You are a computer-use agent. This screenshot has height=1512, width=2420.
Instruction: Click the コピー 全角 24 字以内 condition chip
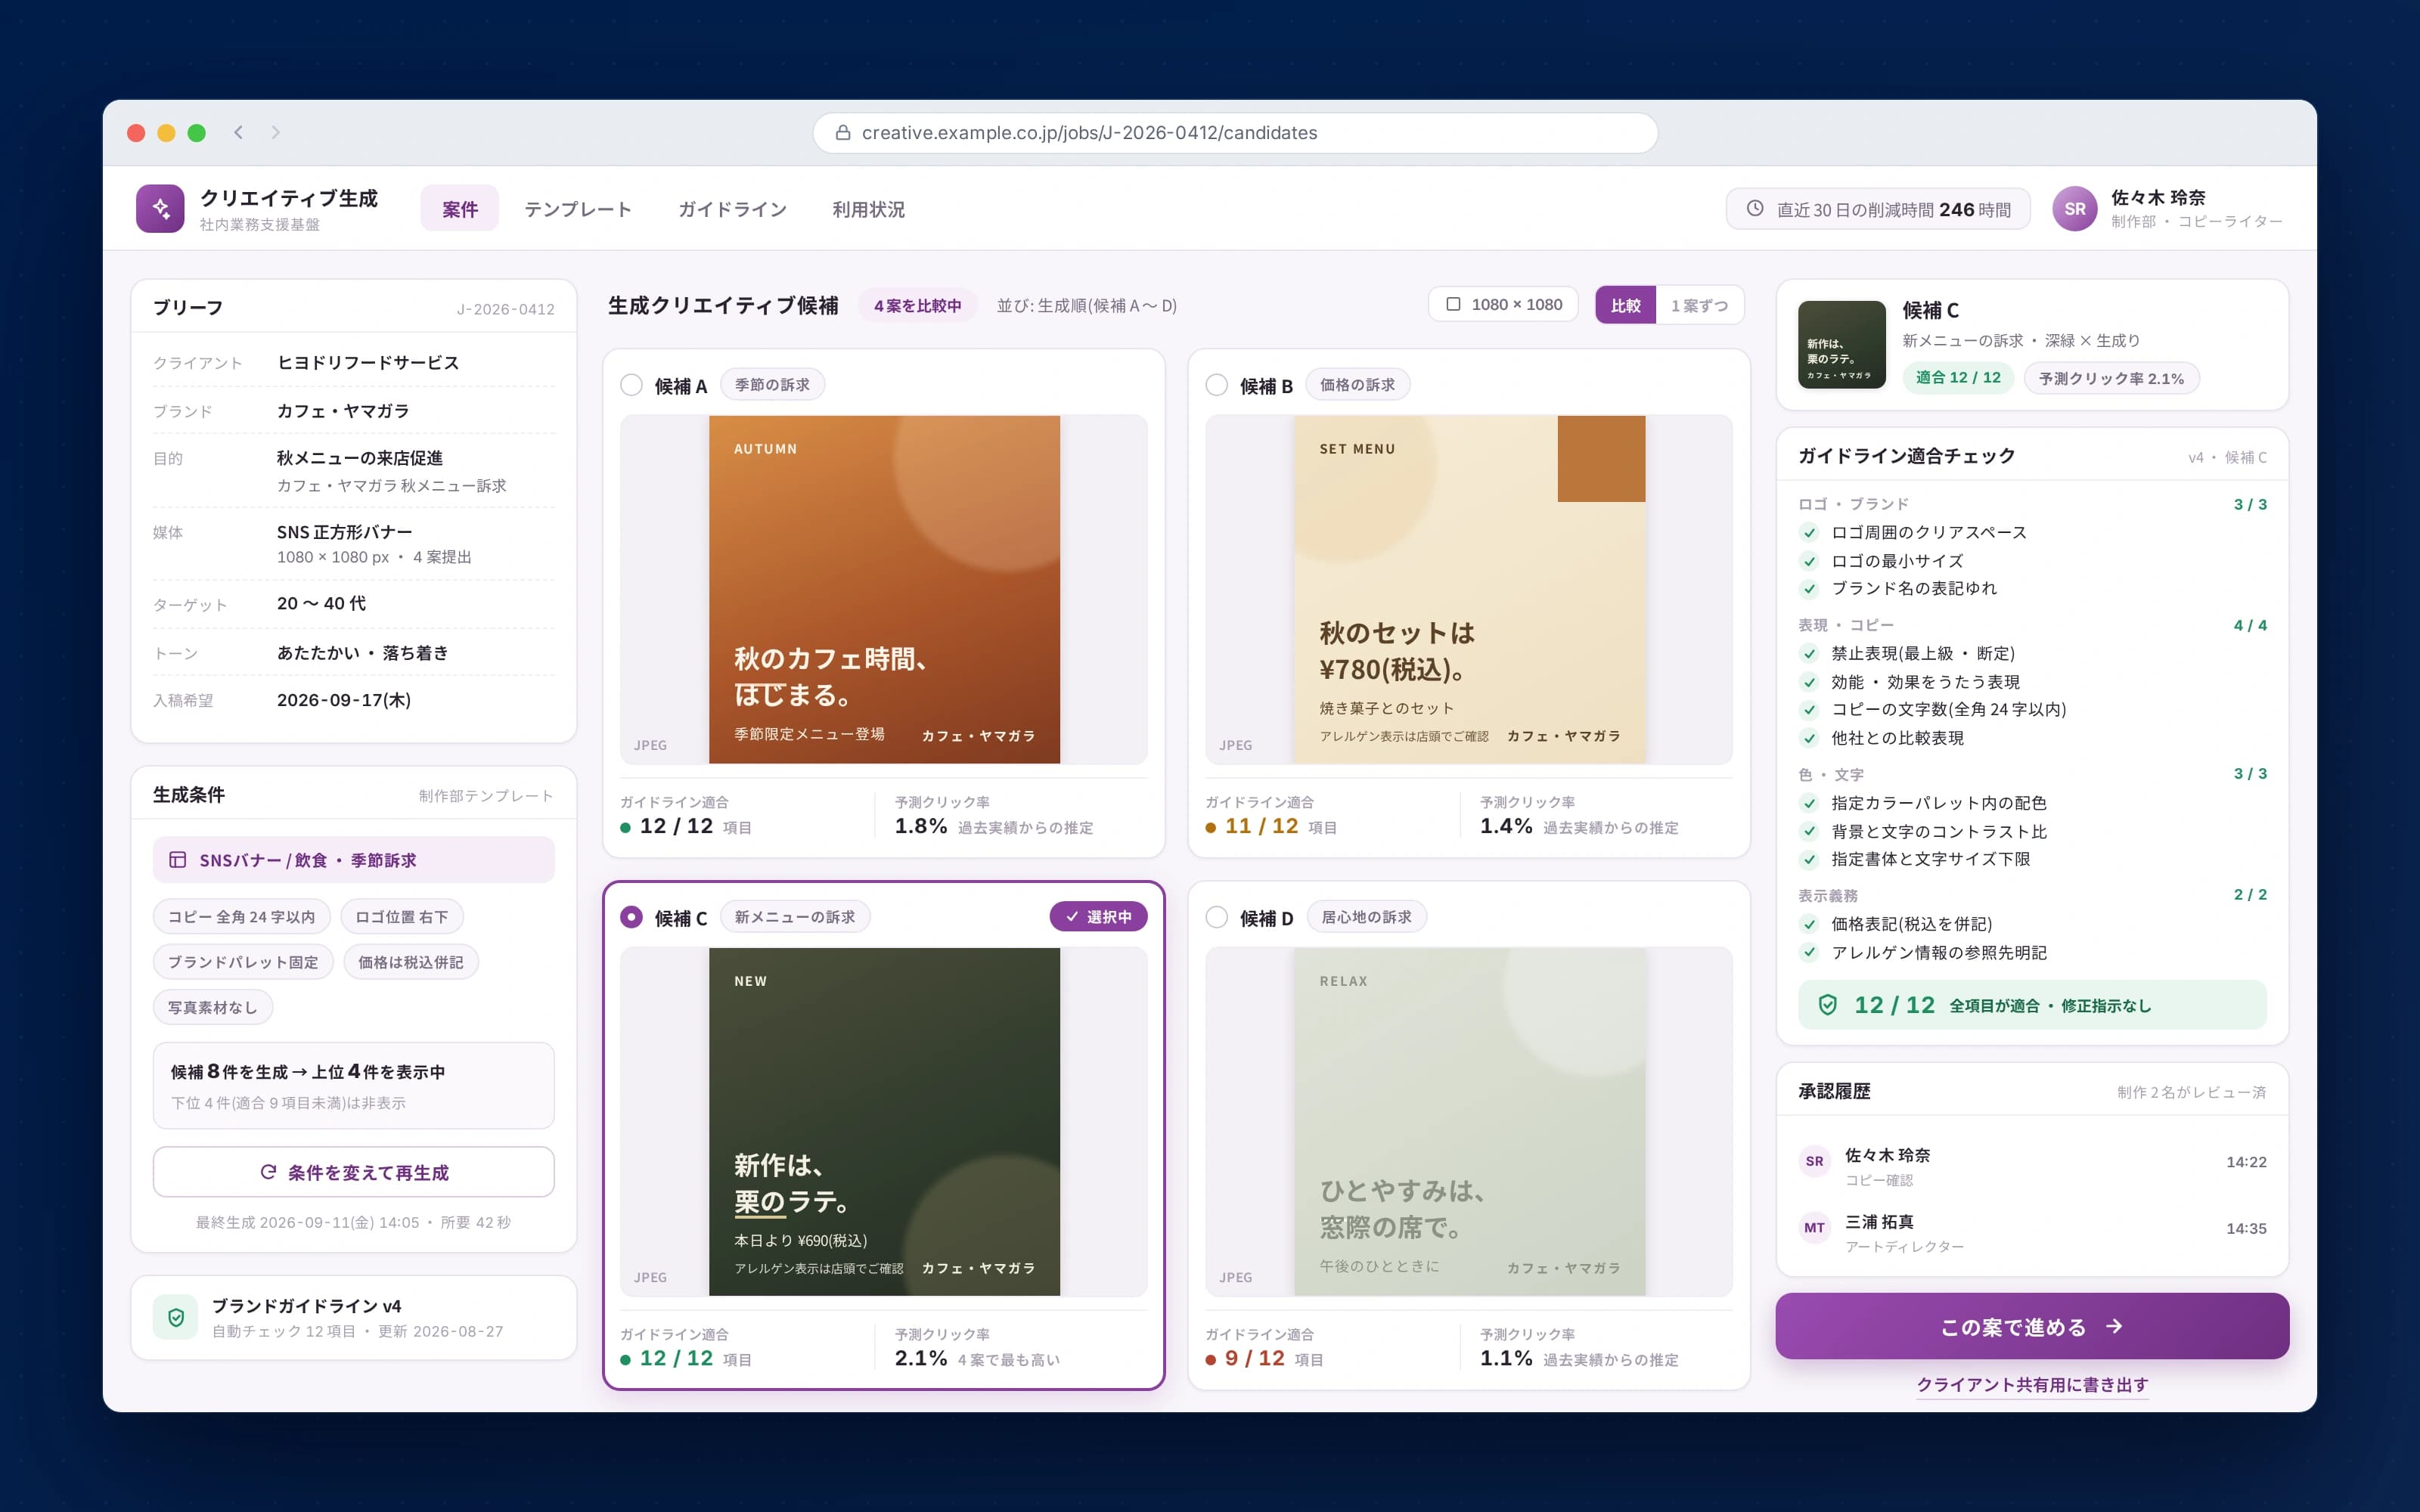point(241,916)
